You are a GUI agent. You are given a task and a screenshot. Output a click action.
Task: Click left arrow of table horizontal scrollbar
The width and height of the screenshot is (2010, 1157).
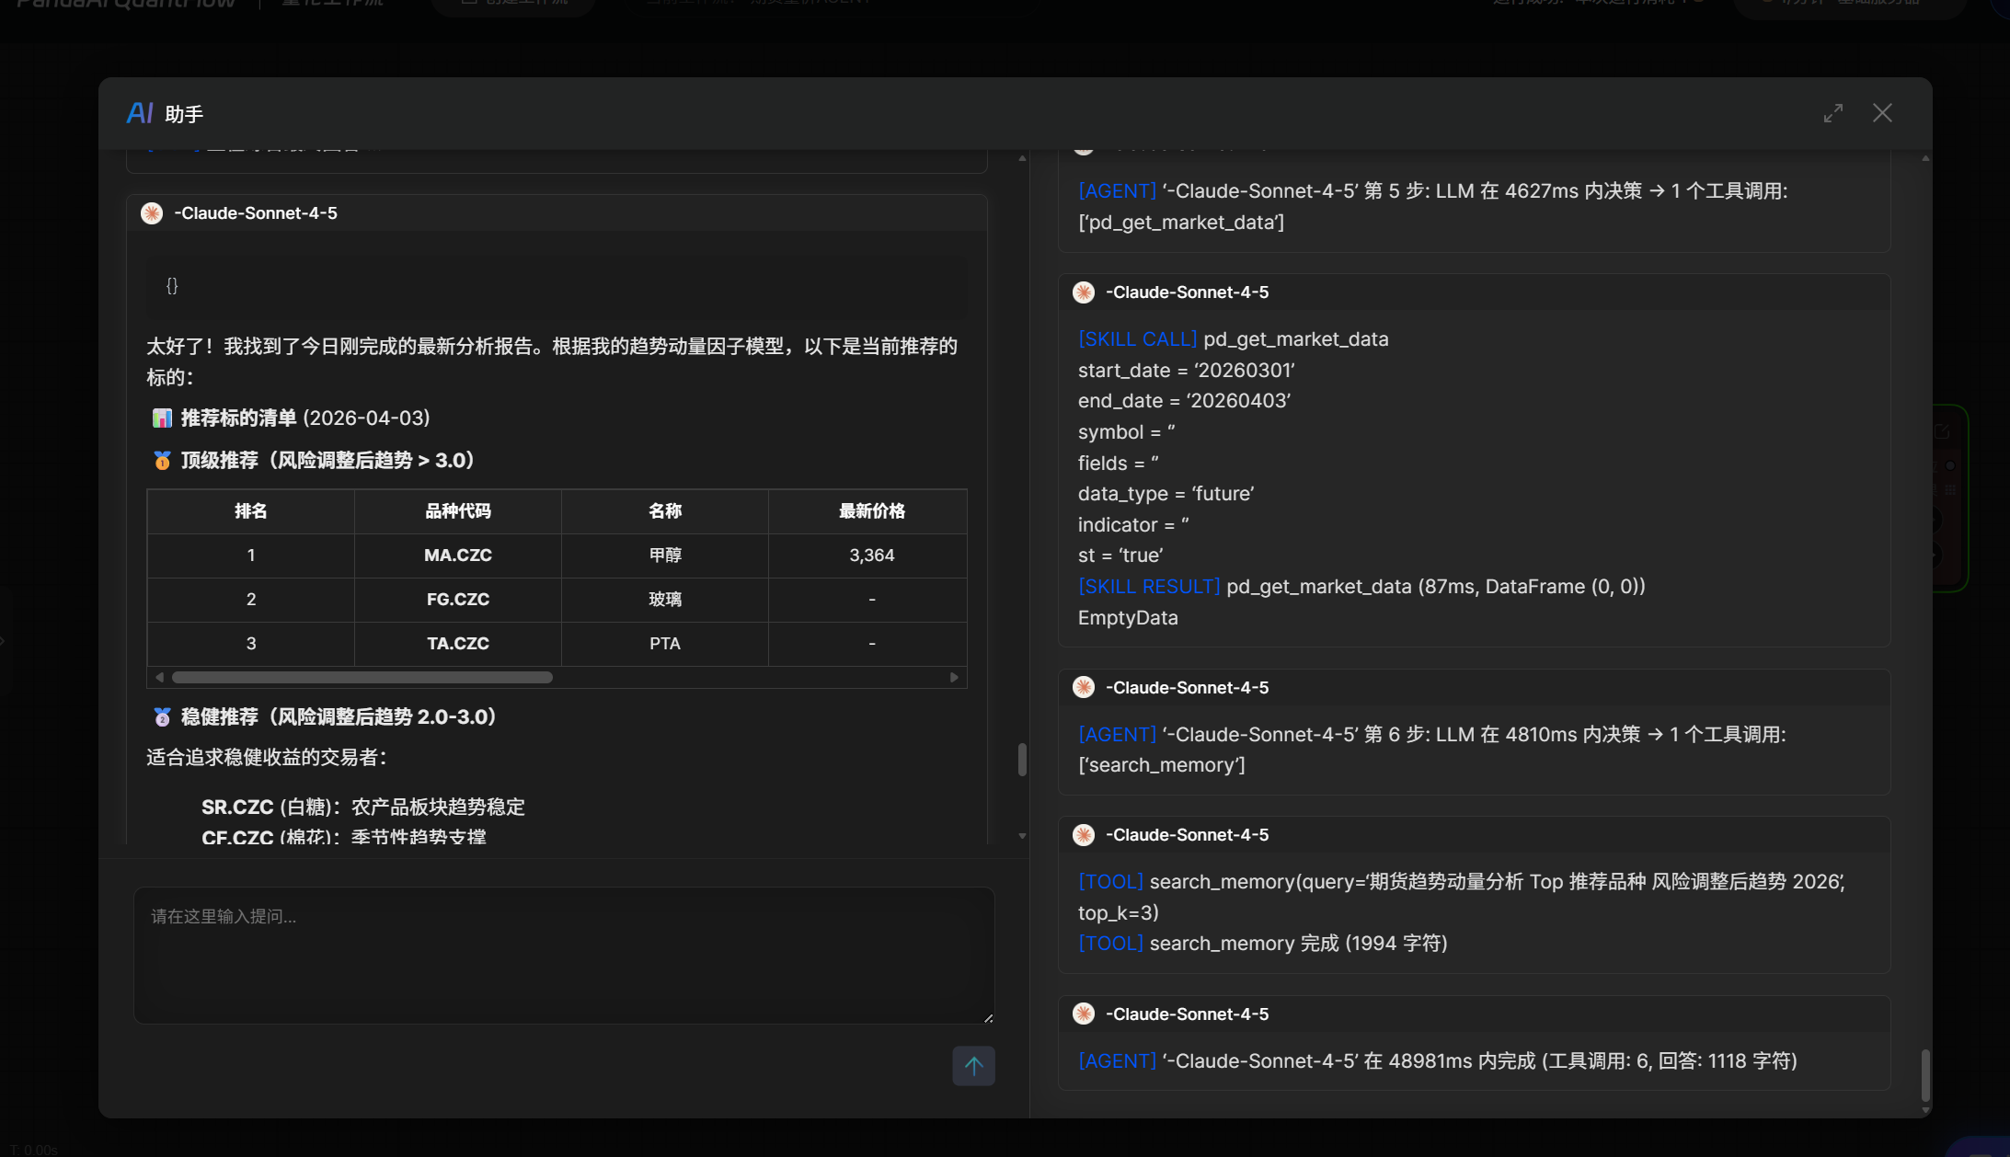(x=160, y=678)
